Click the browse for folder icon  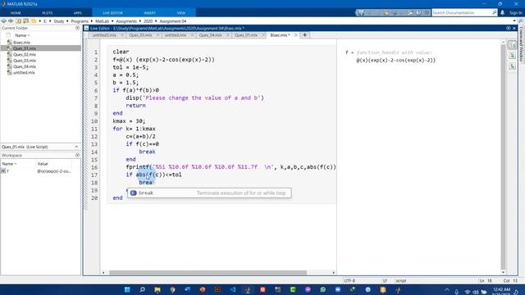click(x=25, y=20)
